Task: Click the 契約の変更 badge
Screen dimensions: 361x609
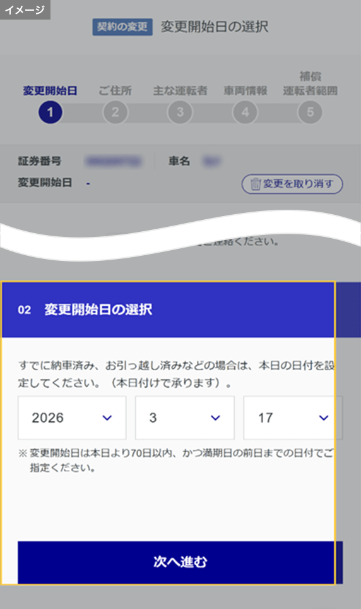Action: [x=122, y=27]
